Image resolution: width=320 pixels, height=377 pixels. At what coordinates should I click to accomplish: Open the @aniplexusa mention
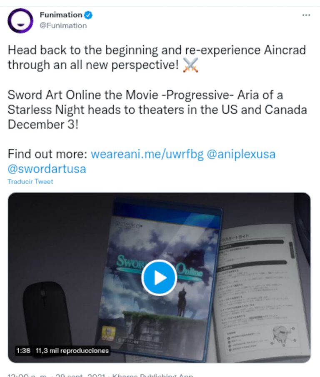click(x=241, y=154)
